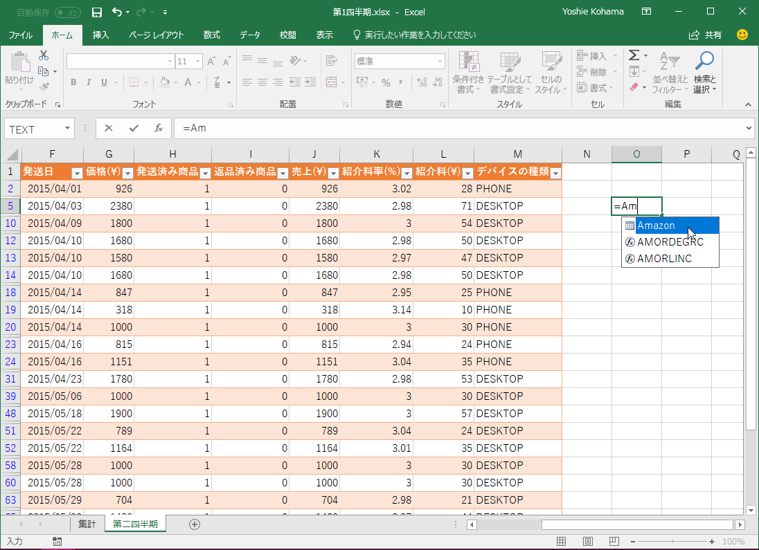Cancel formula entry with X button

click(x=109, y=128)
